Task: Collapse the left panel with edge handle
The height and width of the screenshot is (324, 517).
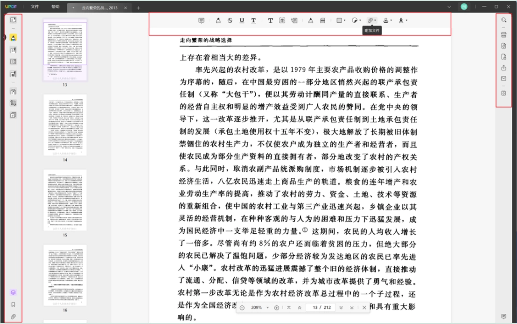Action: [x=5, y=38]
